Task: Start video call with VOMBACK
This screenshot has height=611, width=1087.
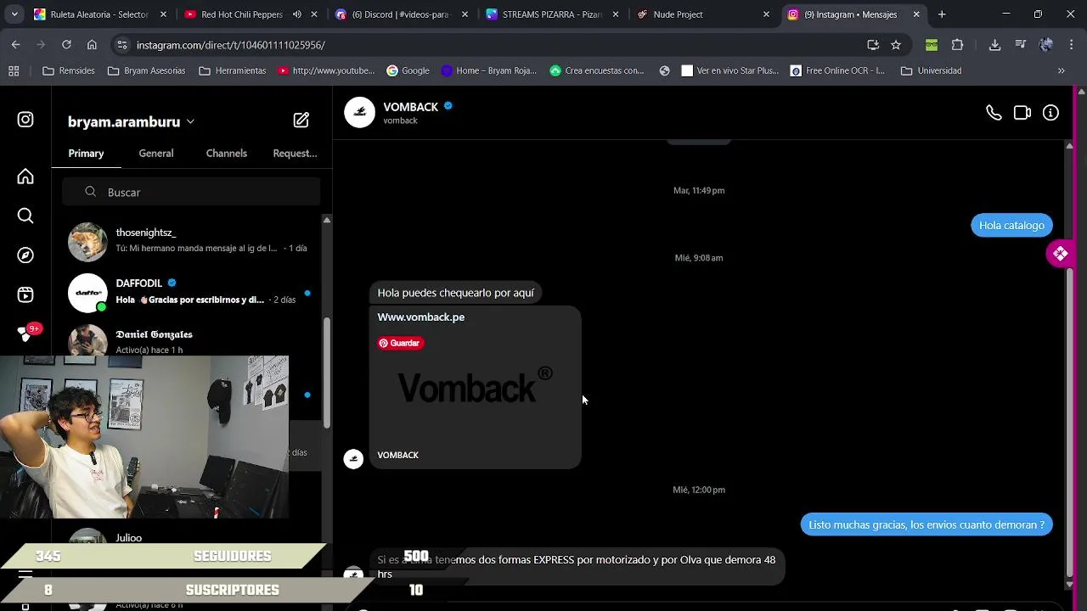Action: pyautogui.click(x=1022, y=113)
